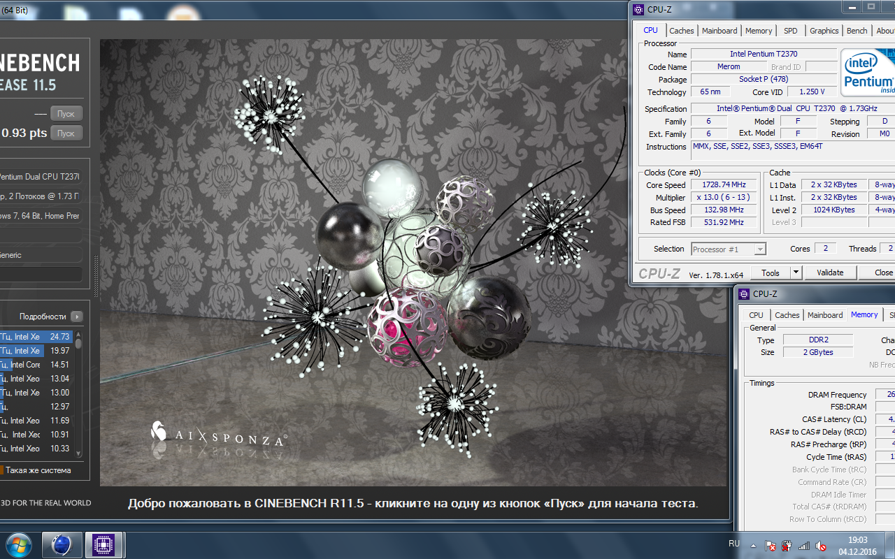
Task: Click orange swatch beside Такая же система
Action: pyautogui.click(x=1, y=470)
